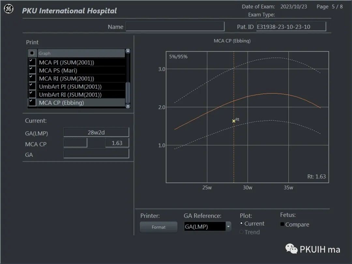Viewport: 352px width, 264px height.
Task: Open the GA Reference dropdown arrow
Action: pos(228,227)
